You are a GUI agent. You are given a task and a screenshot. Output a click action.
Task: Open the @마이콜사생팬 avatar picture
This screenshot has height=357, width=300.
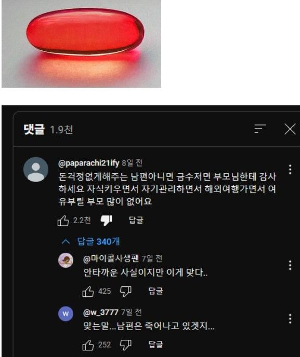(x=66, y=260)
